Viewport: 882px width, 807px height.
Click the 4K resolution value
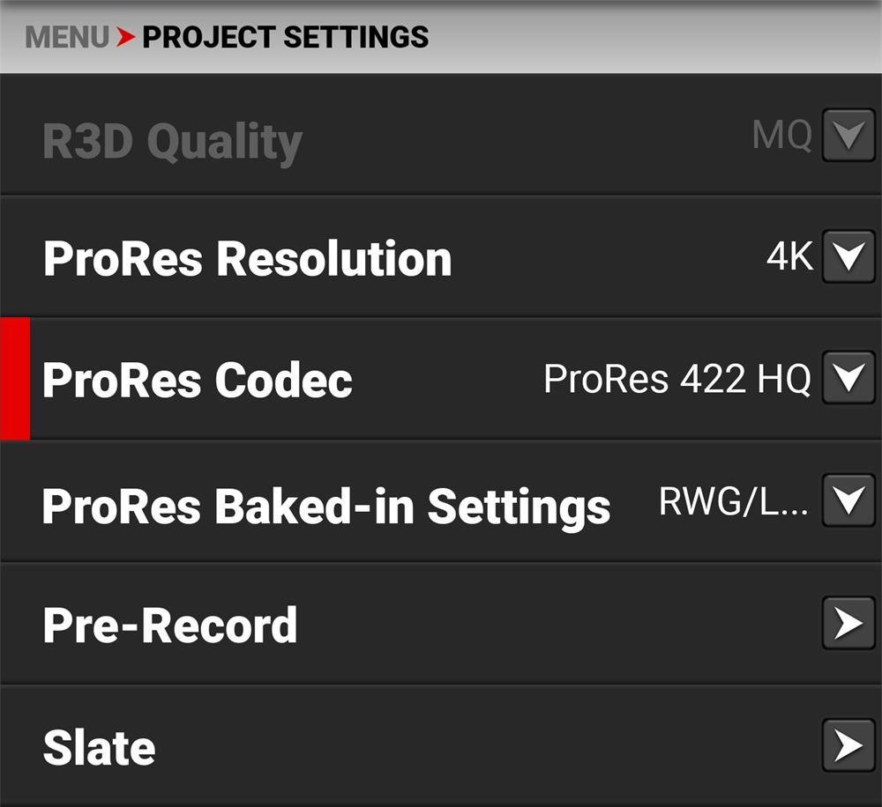(789, 257)
